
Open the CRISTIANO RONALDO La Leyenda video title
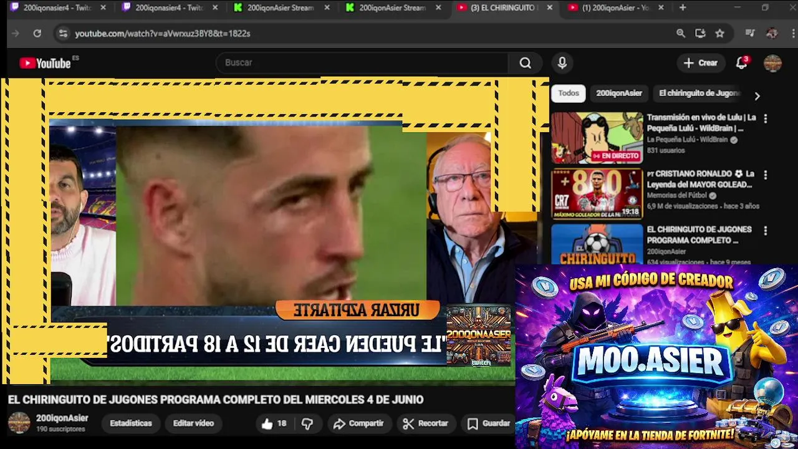(701, 179)
